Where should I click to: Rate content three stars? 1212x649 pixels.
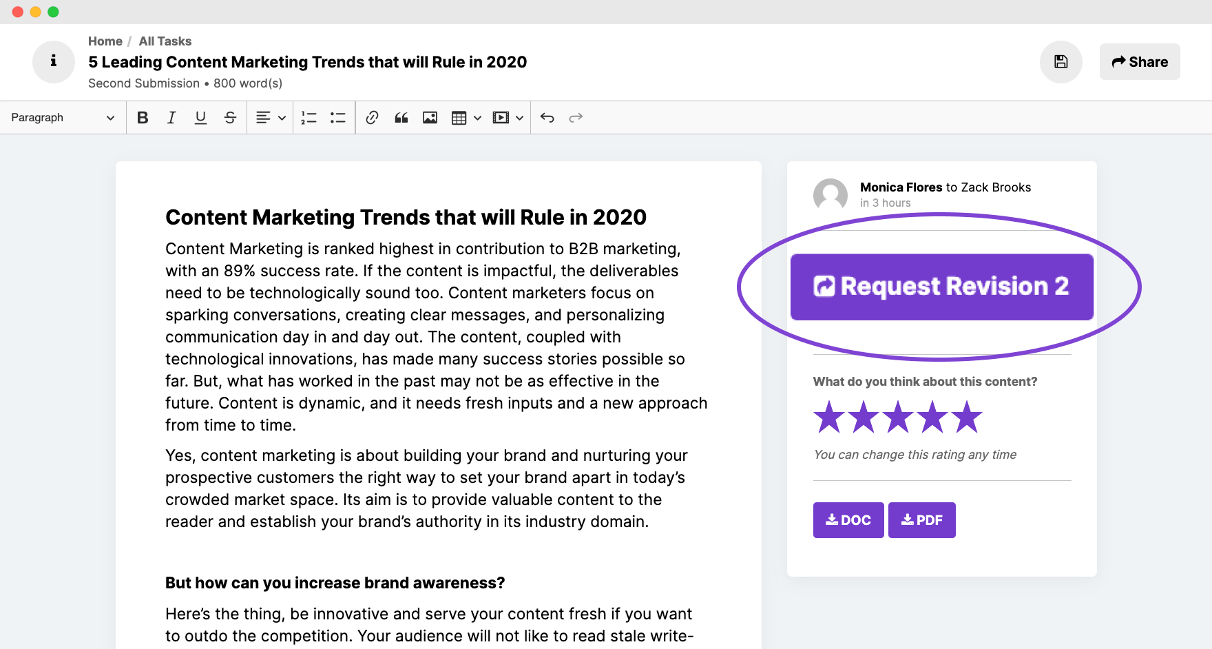click(x=898, y=418)
